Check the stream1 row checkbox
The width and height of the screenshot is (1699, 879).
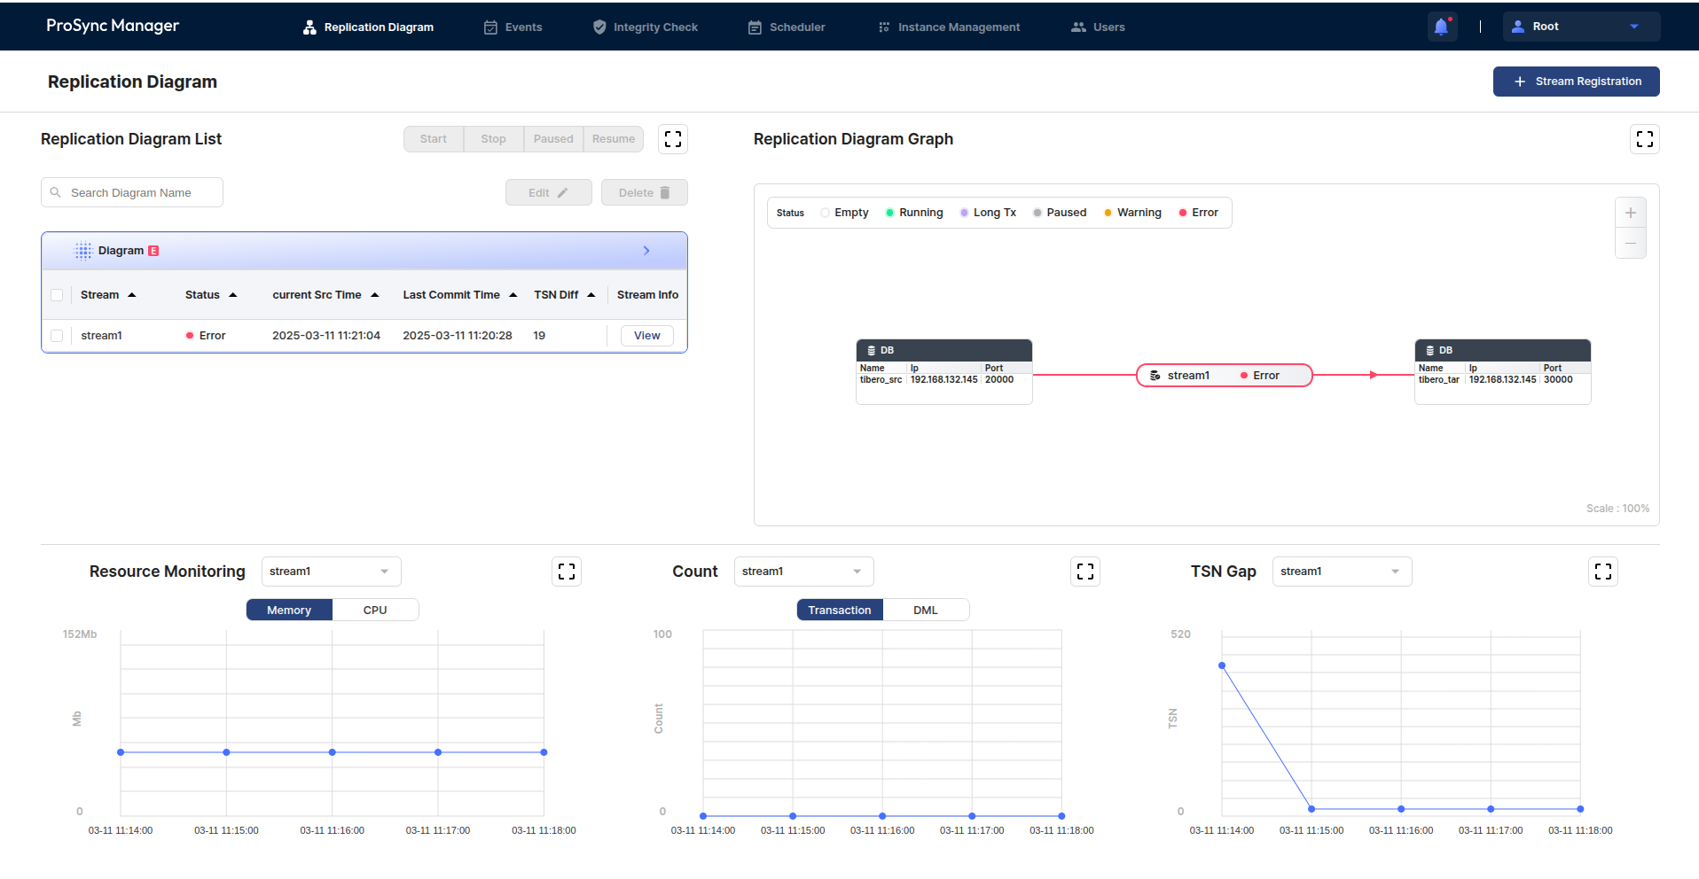(x=57, y=336)
